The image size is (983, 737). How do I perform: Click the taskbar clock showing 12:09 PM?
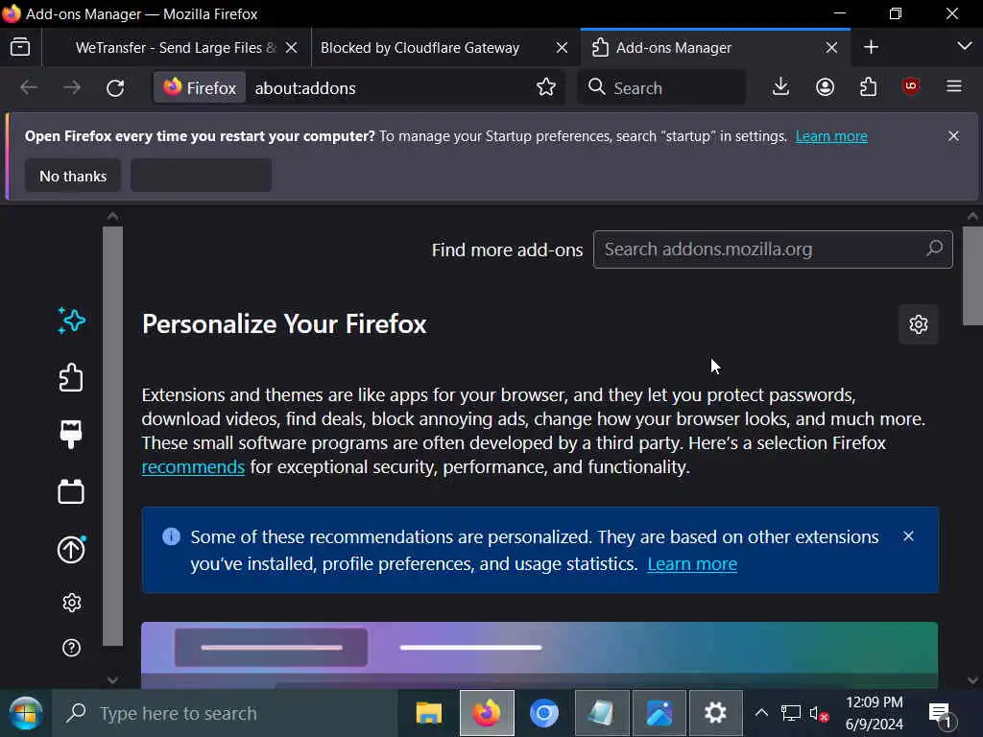874,713
